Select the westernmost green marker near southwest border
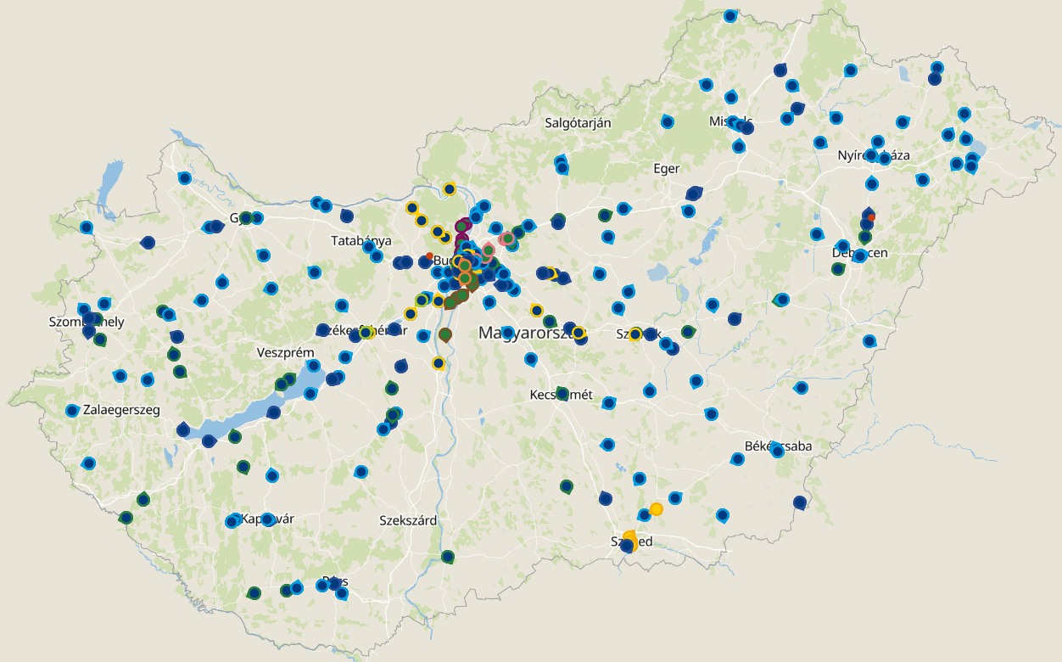The height and width of the screenshot is (662, 1062). [126, 518]
